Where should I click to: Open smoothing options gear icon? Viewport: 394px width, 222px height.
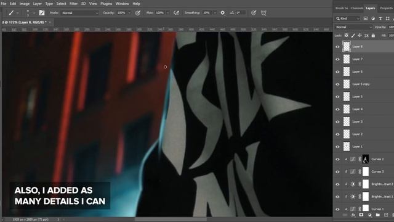coord(223,13)
